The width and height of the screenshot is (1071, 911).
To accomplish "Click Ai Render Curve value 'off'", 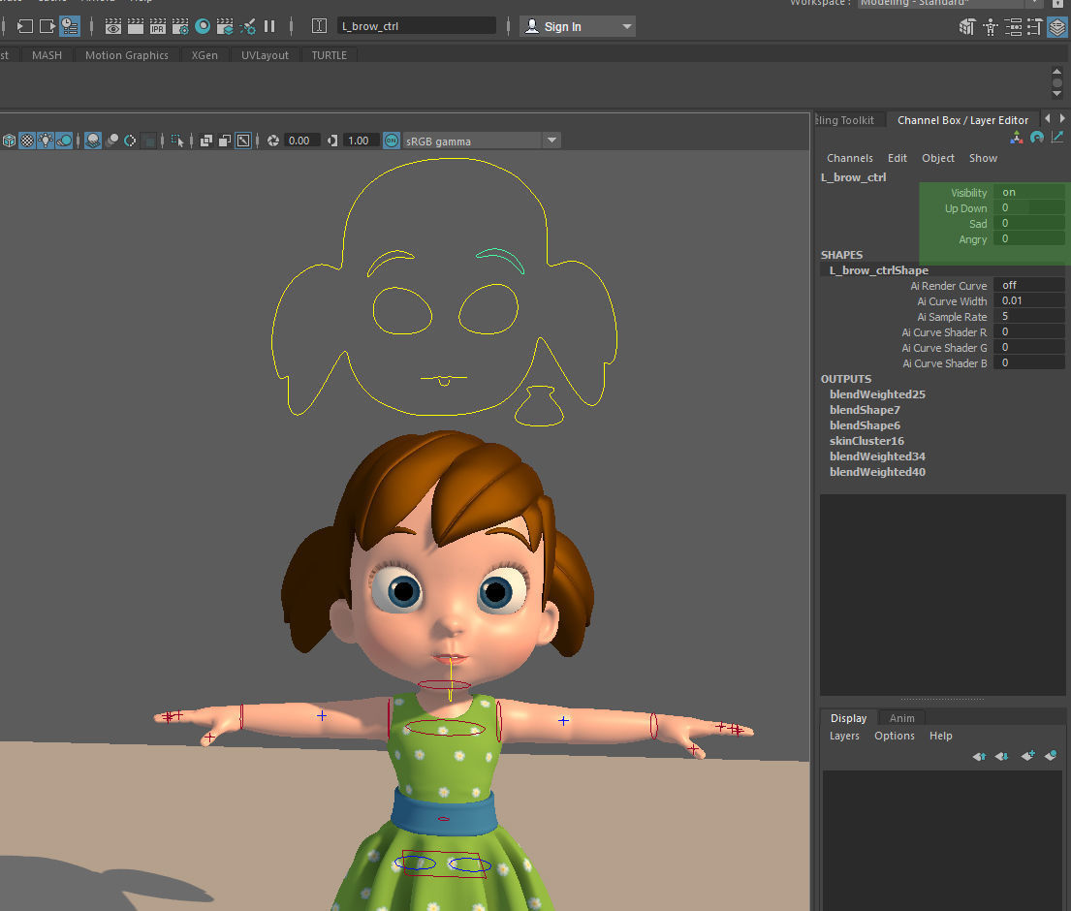I will (x=1028, y=286).
